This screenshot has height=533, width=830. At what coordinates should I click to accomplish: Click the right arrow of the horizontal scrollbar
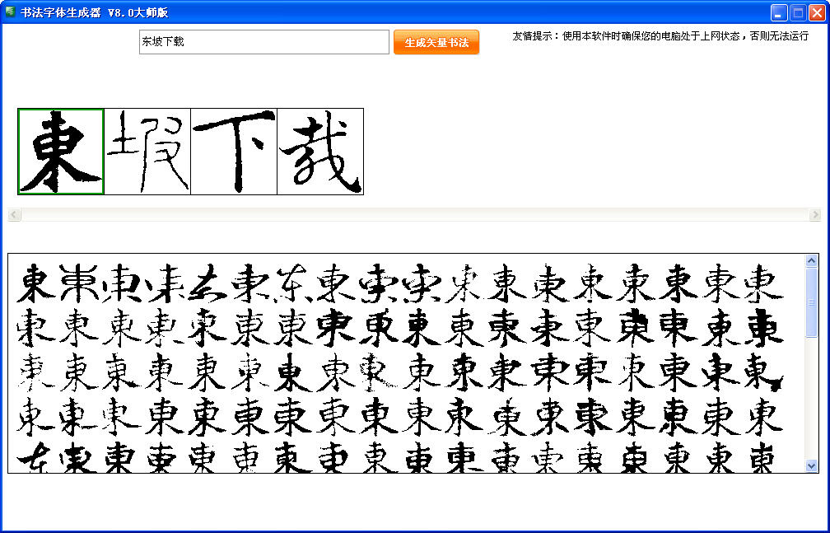coord(815,215)
